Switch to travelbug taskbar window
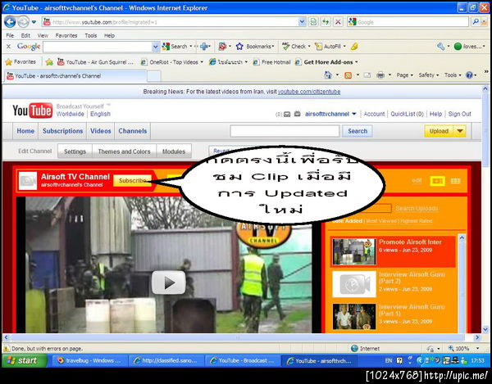Image resolution: width=492 pixels, height=384 pixels. pos(89,361)
